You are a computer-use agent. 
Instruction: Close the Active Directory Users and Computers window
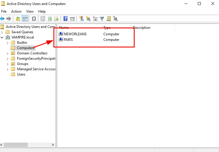pos(213,4)
